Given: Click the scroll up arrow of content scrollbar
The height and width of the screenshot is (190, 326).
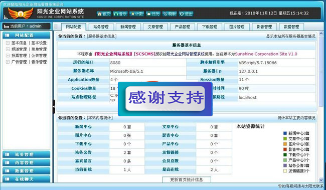Looking at the screenshot, I should pyautogui.click(x=321, y=33).
